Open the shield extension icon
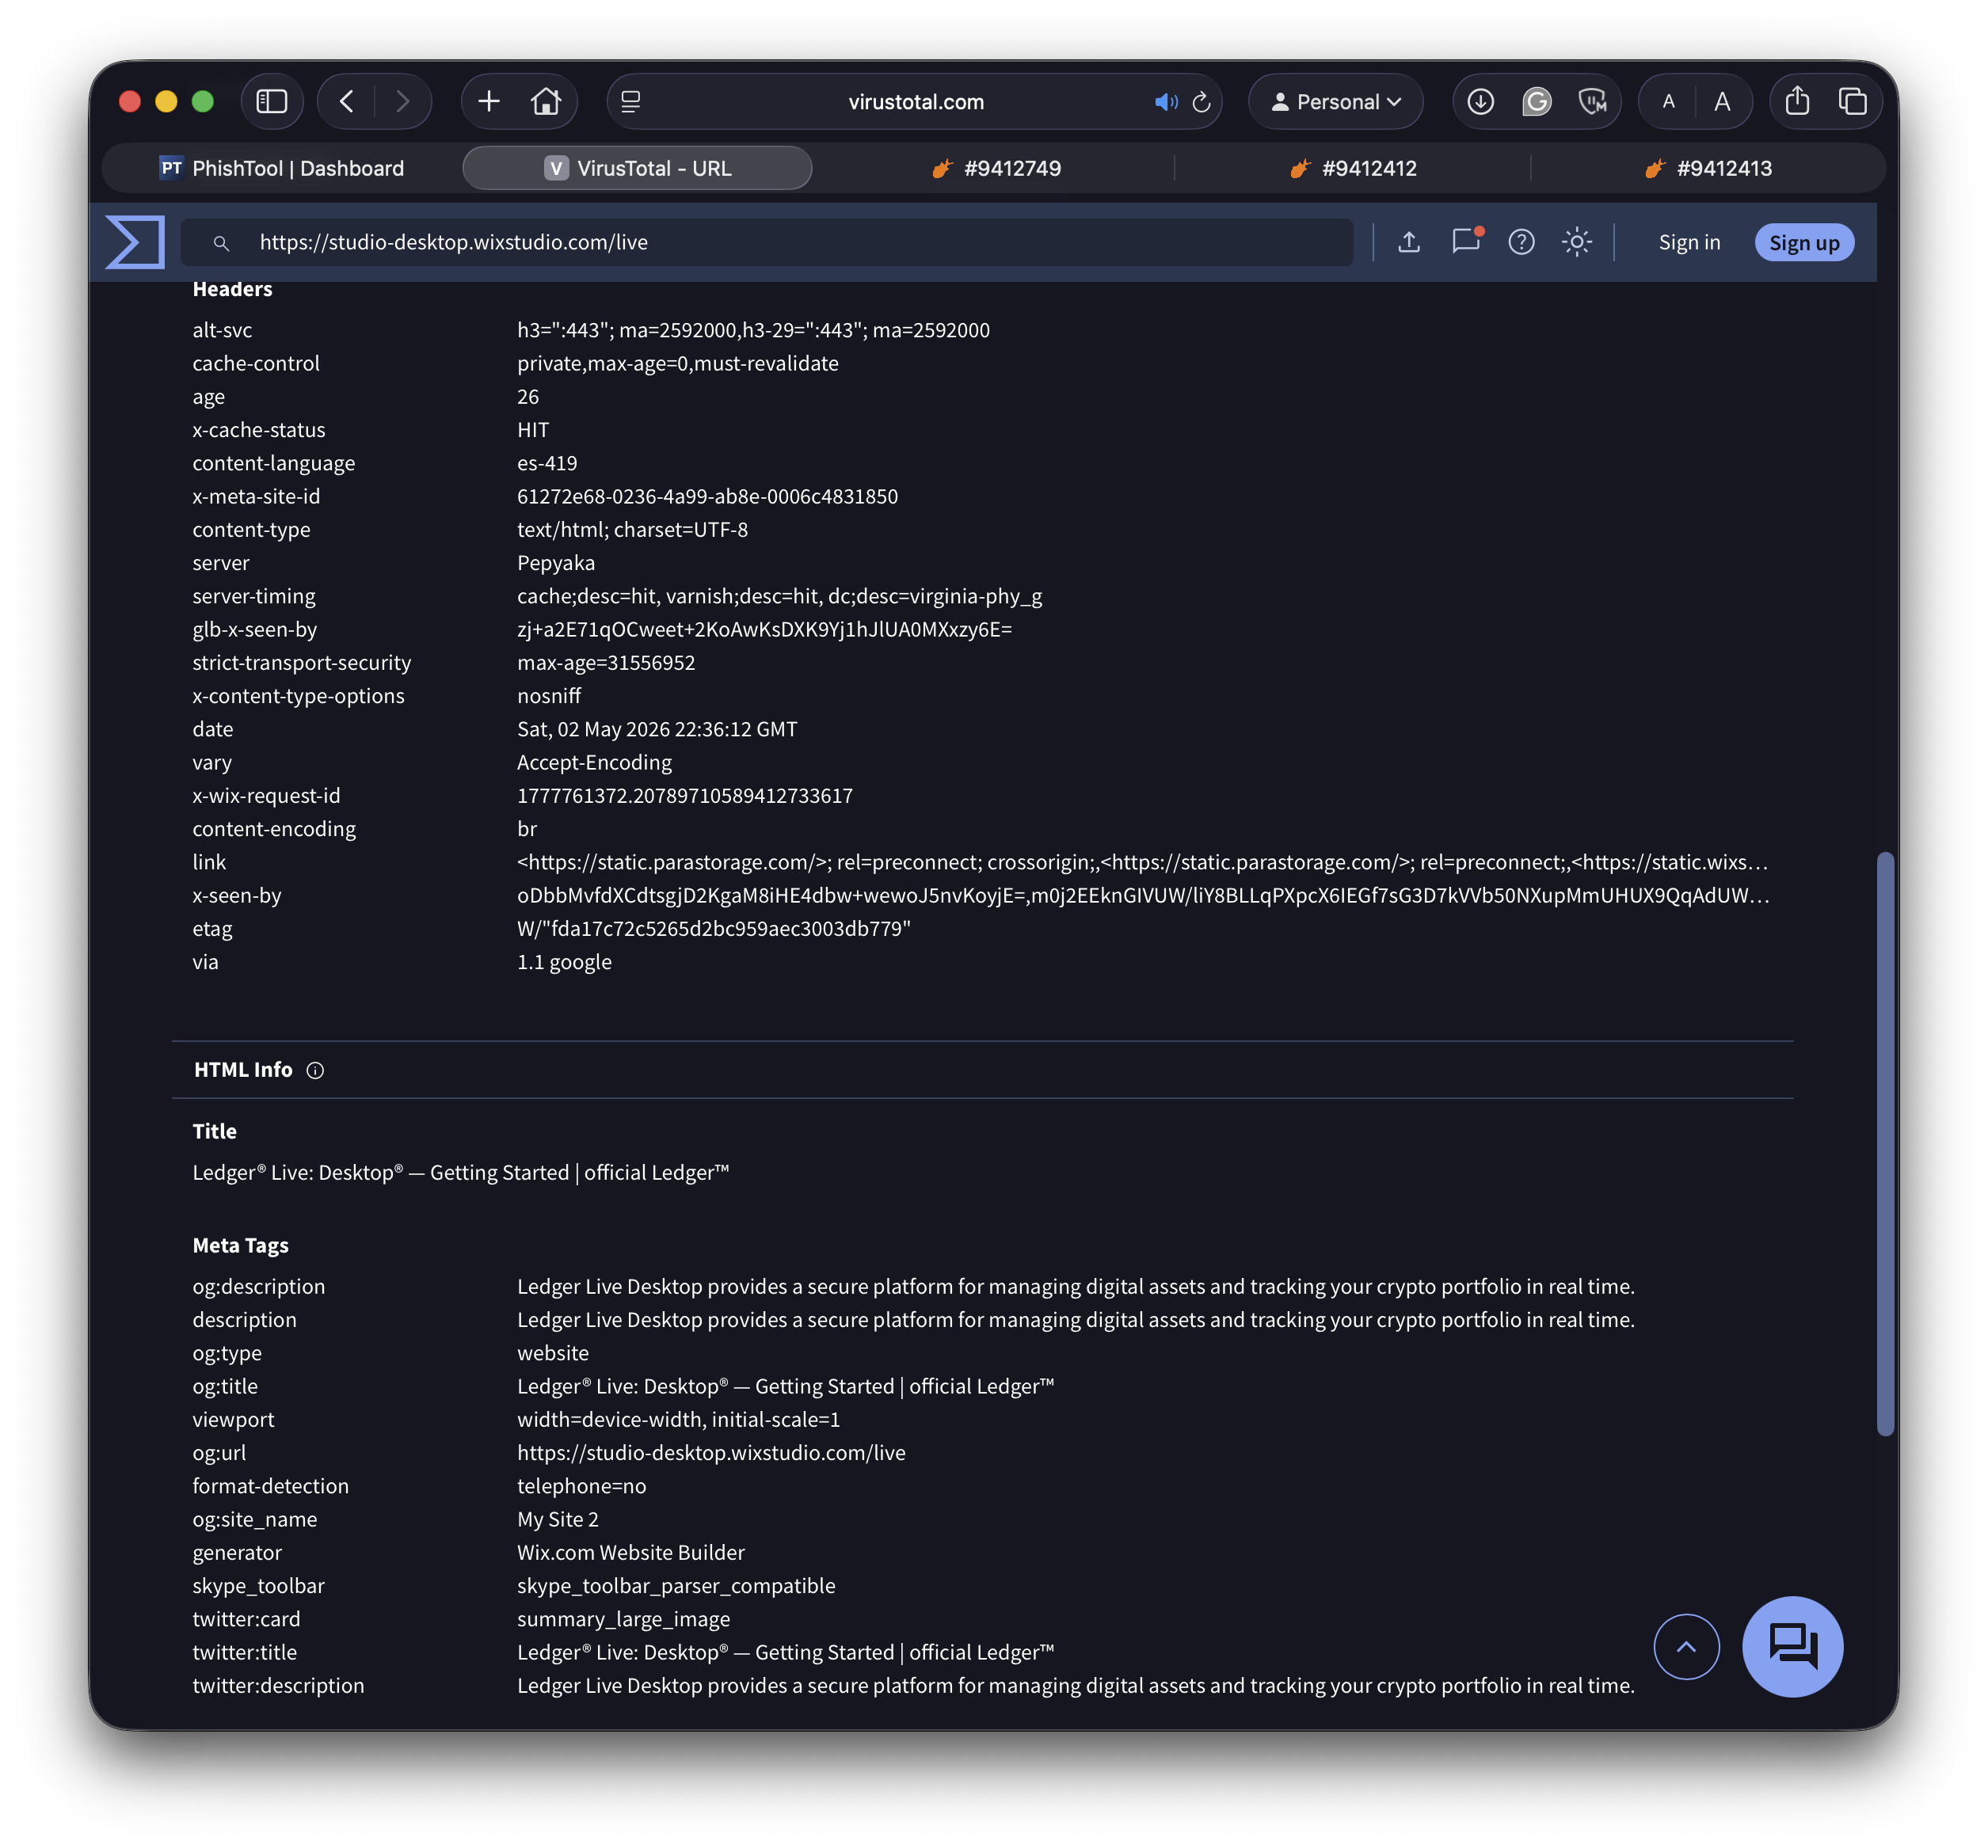This screenshot has height=1848, width=1988. (x=1592, y=101)
